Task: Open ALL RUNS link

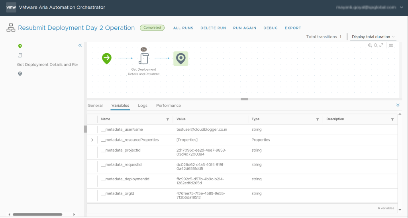Action: pos(183,28)
